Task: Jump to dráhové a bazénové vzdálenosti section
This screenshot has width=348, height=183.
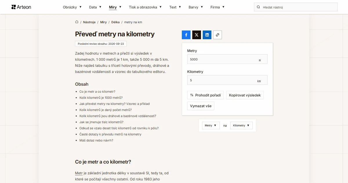Action: pos(118,116)
